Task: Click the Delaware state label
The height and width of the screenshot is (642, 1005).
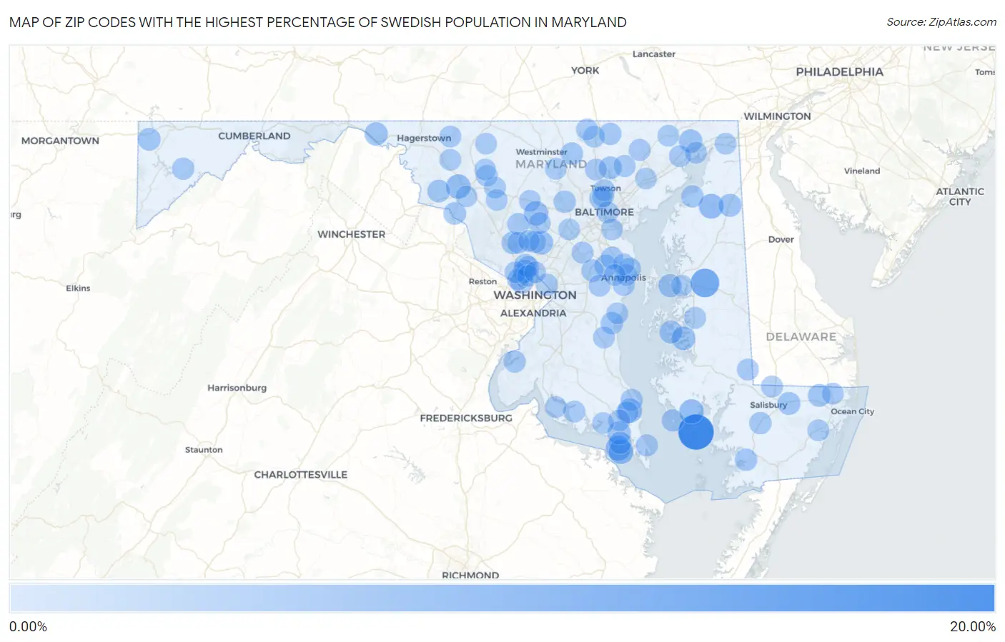Action: pyautogui.click(x=801, y=336)
